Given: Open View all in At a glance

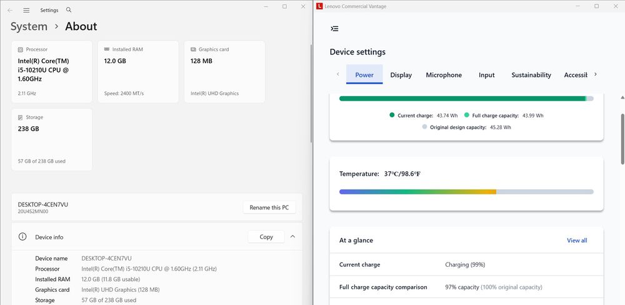Looking at the screenshot, I should [577, 241].
